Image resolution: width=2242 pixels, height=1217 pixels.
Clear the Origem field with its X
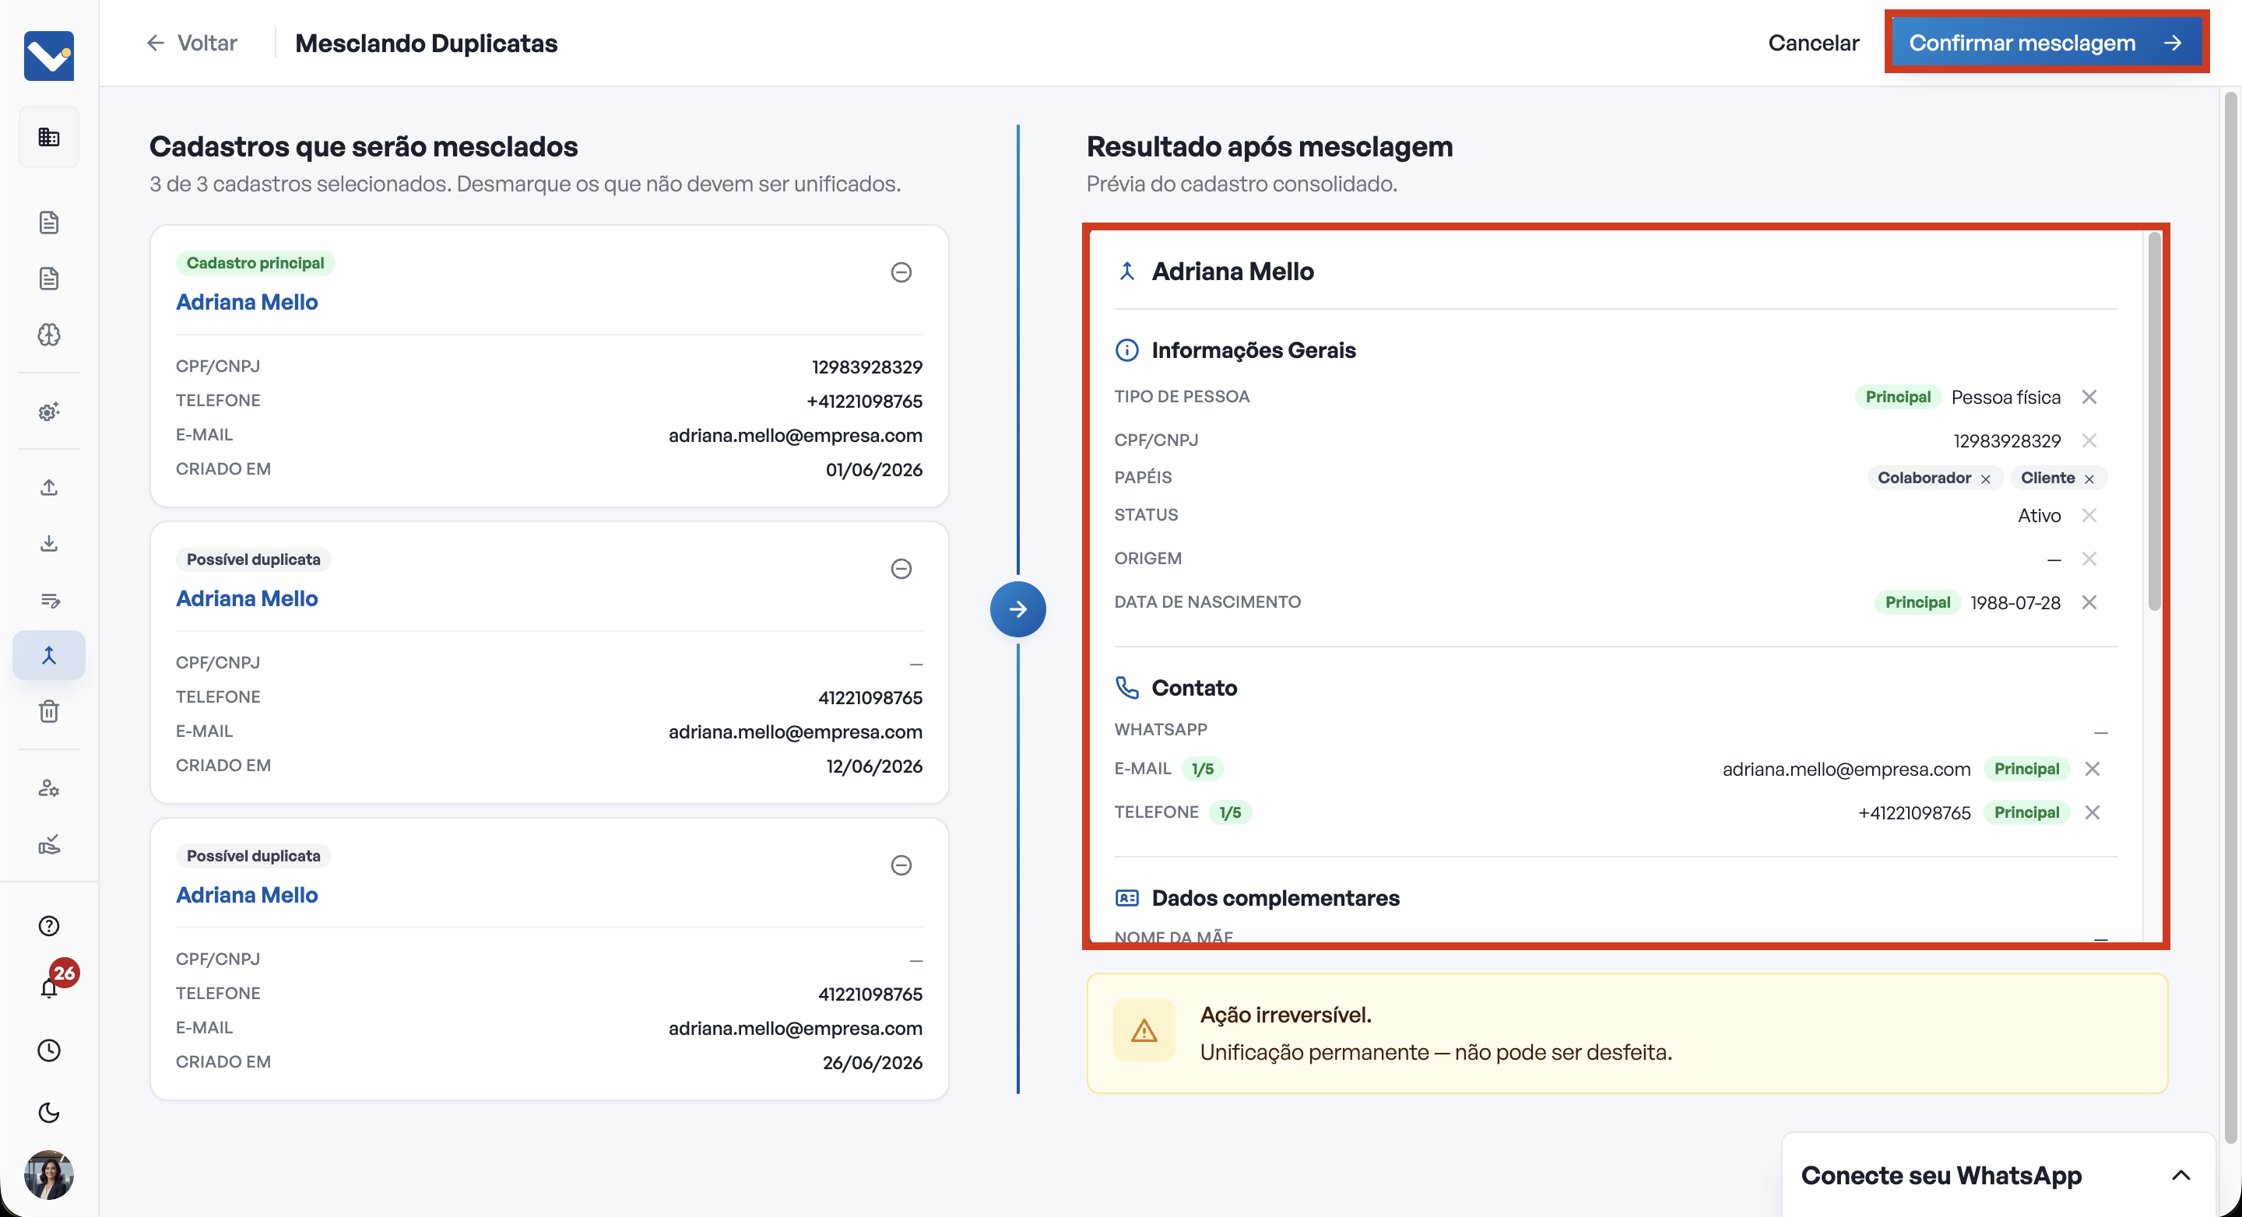[x=2089, y=559]
